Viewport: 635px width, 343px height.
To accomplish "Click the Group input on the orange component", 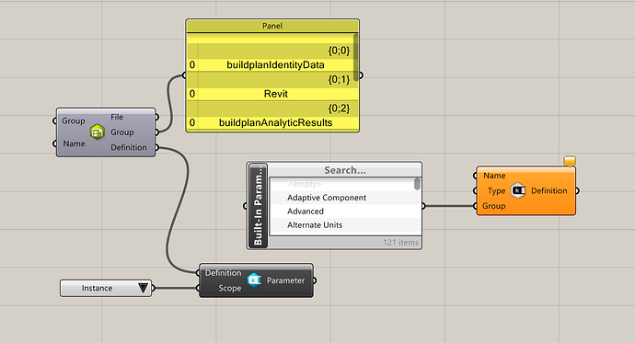I will click(x=493, y=206).
